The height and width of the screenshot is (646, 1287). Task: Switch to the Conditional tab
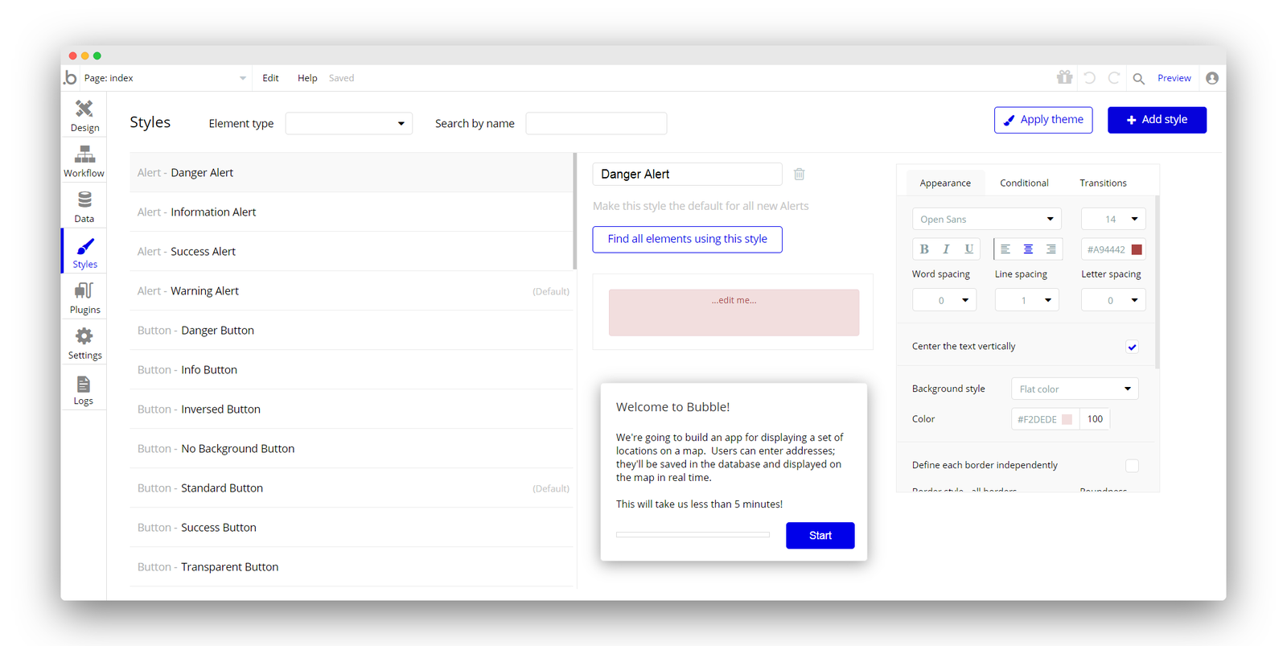click(1024, 183)
